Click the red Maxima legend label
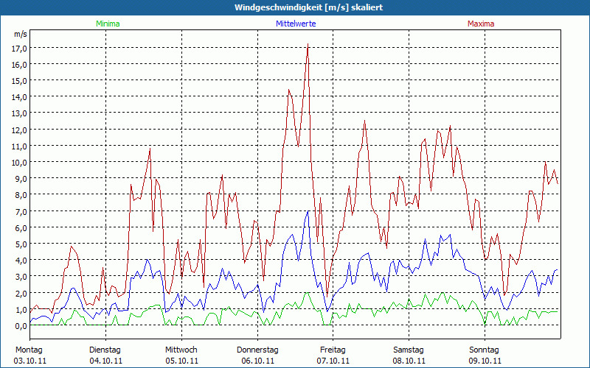Image resolution: width=590 pixels, height=368 pixels. click(x=483, y=24)
